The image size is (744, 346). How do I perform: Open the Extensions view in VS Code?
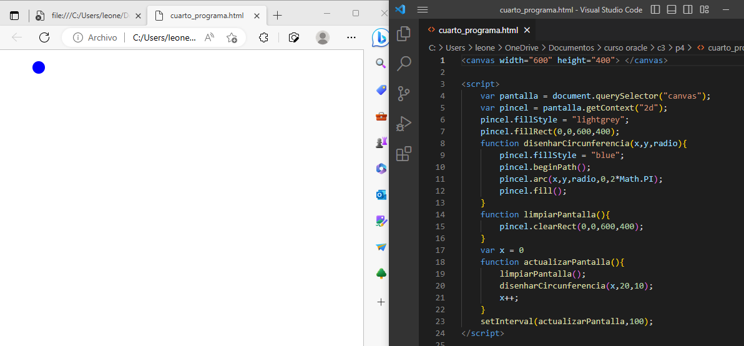coord(404,154)
